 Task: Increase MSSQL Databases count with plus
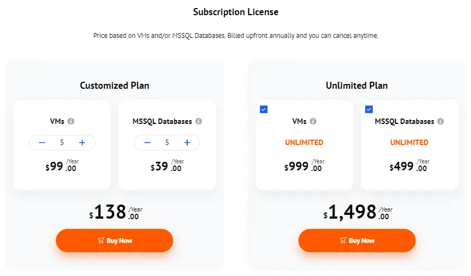coord(187,143)
